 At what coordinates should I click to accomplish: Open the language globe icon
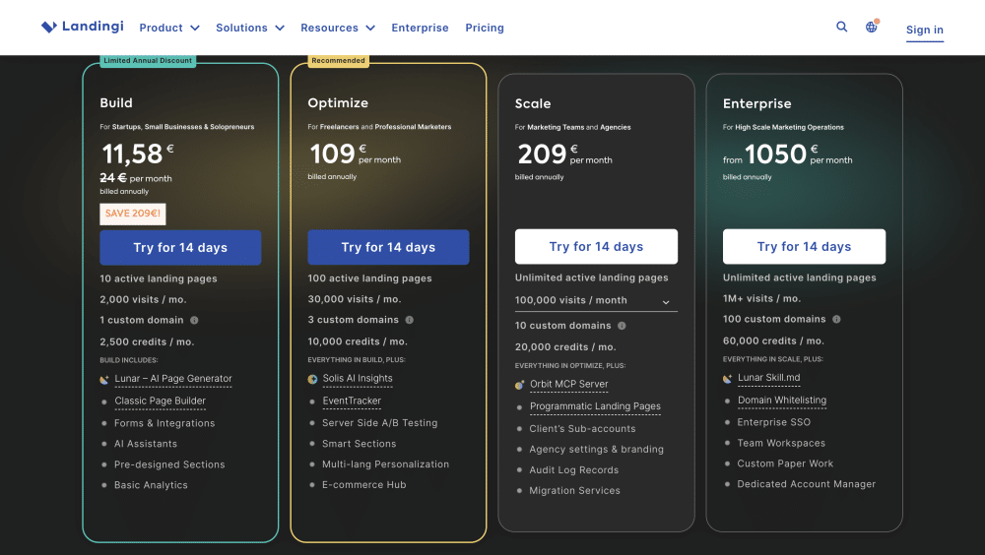[872, 27]
